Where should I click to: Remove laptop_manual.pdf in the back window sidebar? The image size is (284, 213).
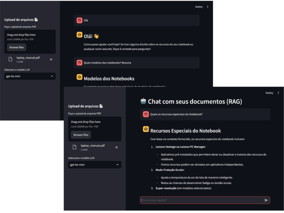pos(51,59)
